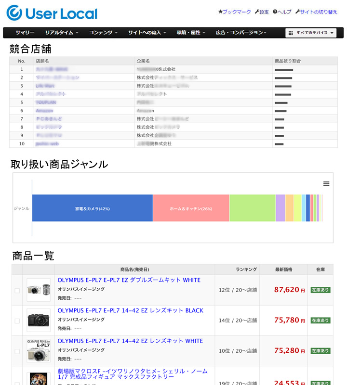
Task: Click the overlap ratio bar in row 10
Action: point(279,144)
